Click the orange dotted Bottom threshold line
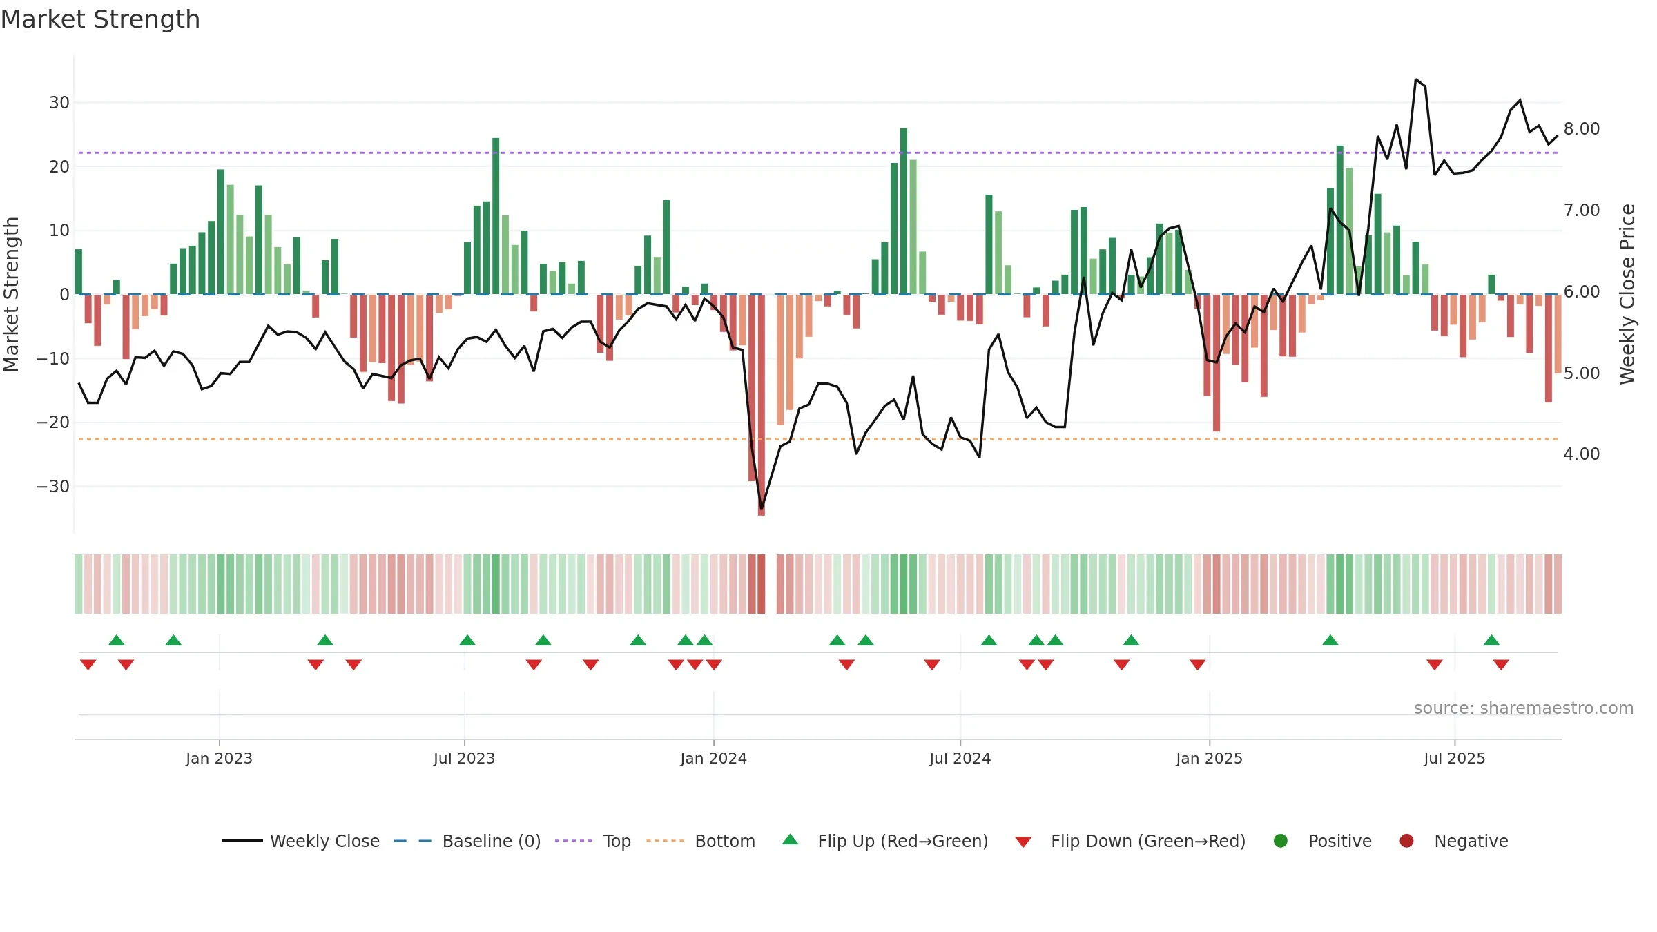This screenshot has width=1657, height=932. [x=818, y=439]
